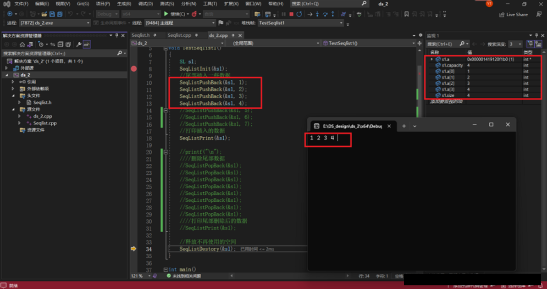547x289 pixels.
Task: Toggle first watch window view button
Action: [x=530, y=44]
